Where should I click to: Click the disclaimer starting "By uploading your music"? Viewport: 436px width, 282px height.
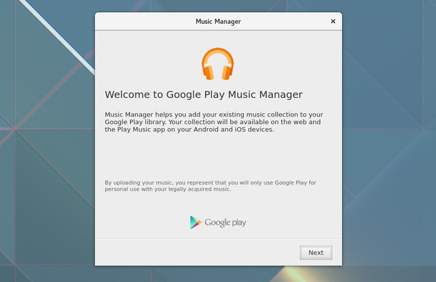coord(211,186)
